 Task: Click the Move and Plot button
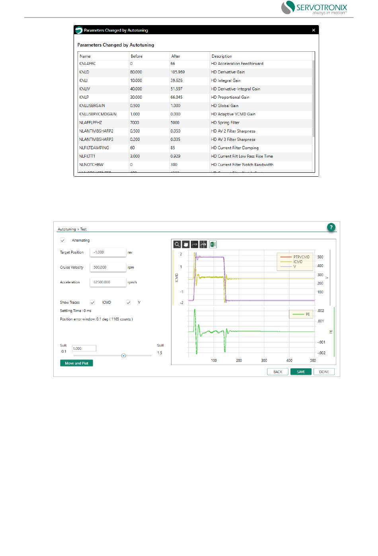point(76,363)
